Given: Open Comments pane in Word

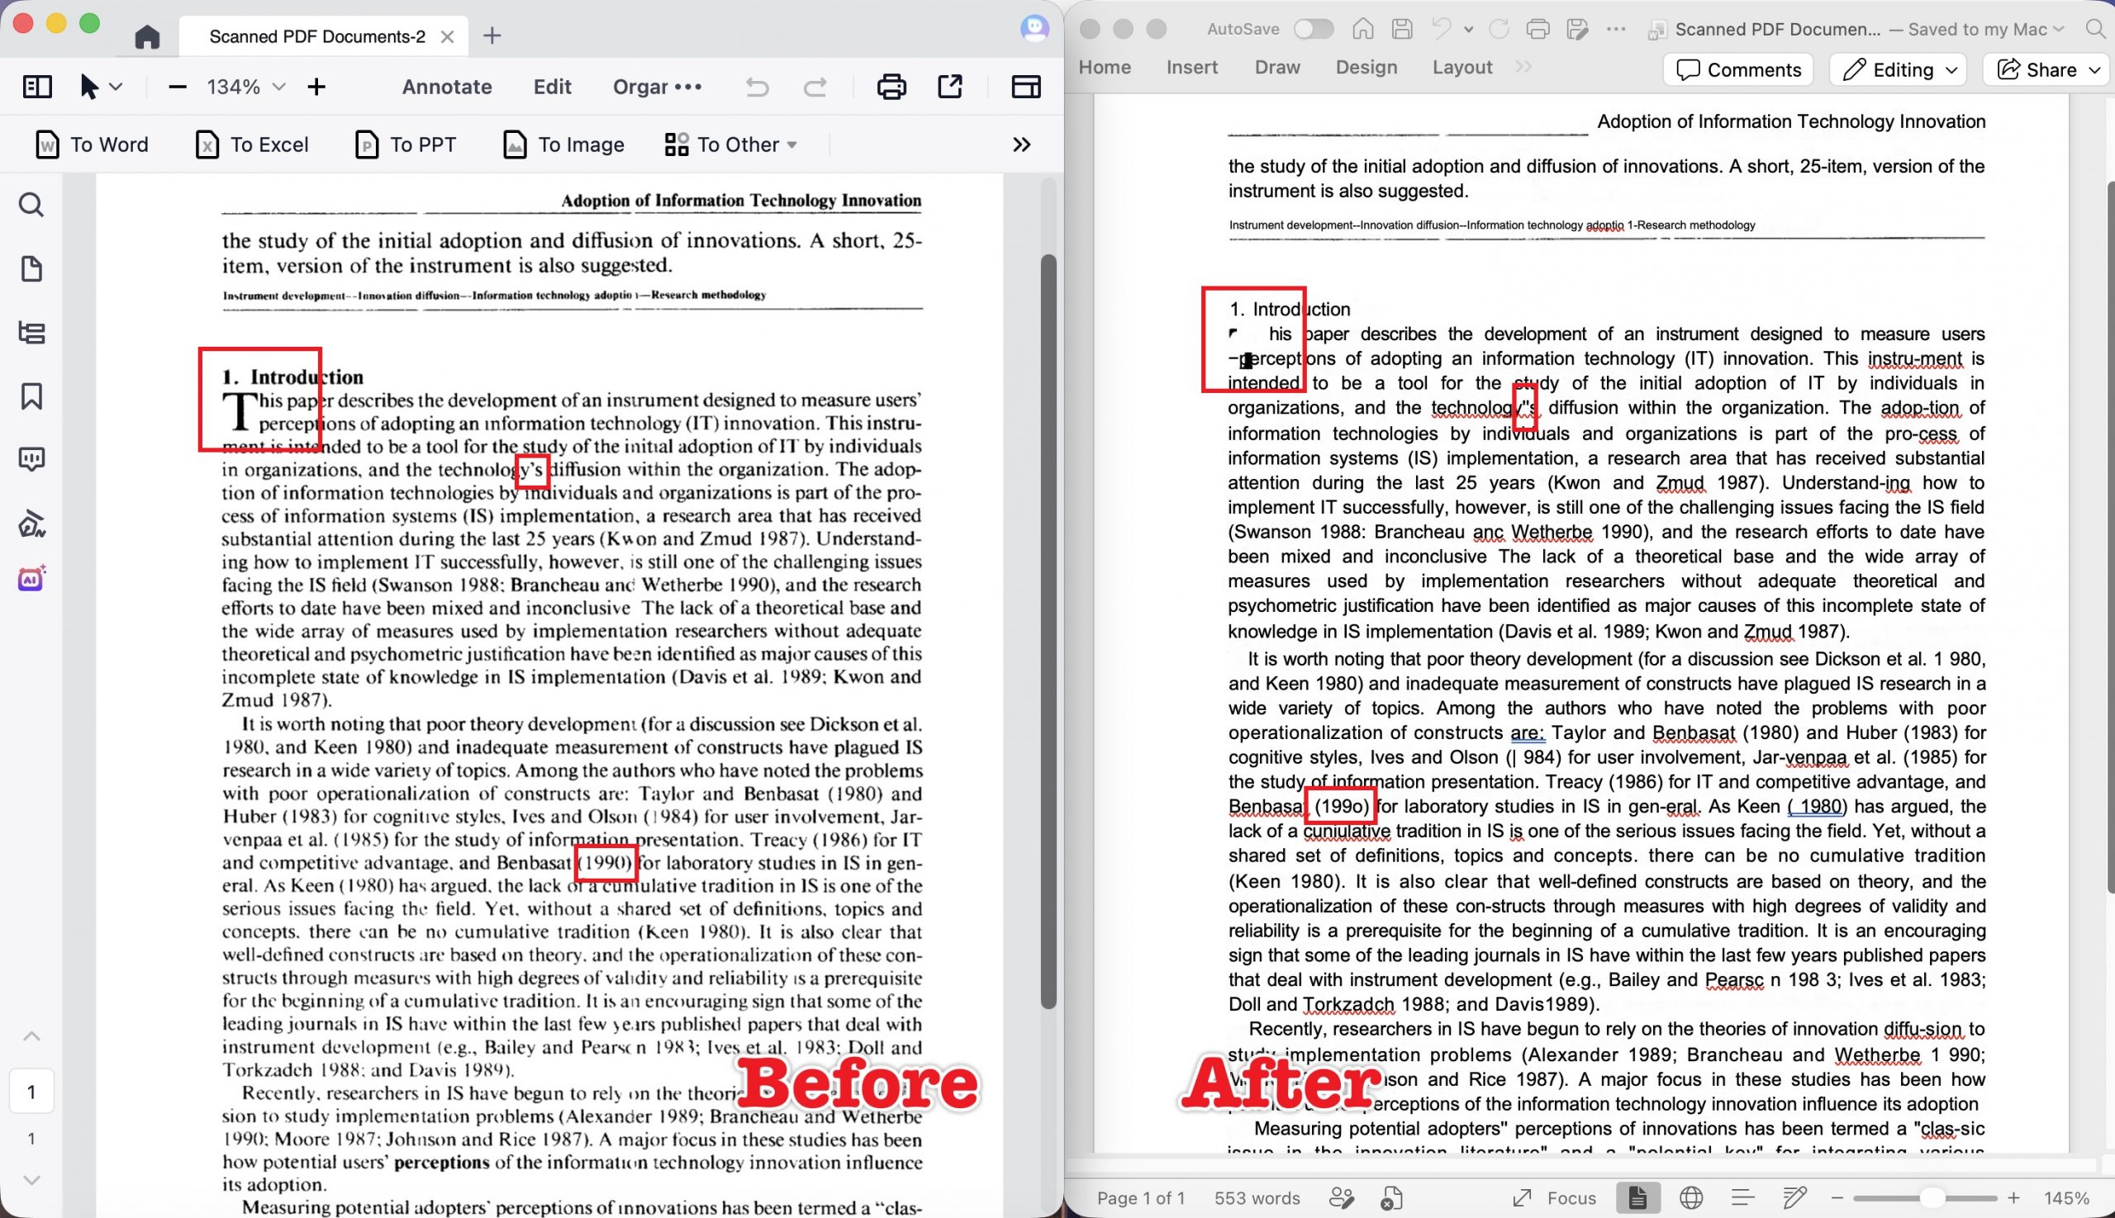Looking at the screenshot, I should click(1737, 69).
